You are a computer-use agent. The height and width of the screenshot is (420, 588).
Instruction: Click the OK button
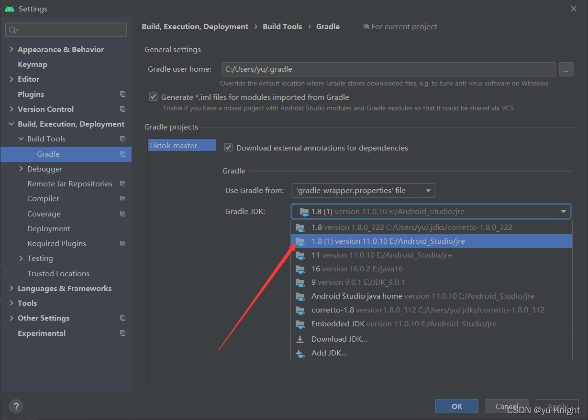pos(457,406)
